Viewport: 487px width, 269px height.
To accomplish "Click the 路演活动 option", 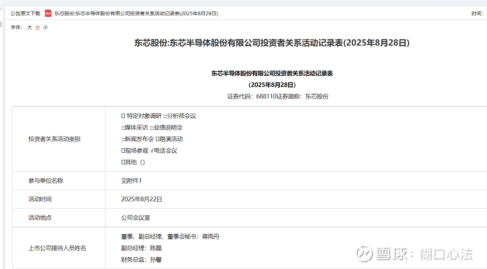I will [x=169, y=139].
